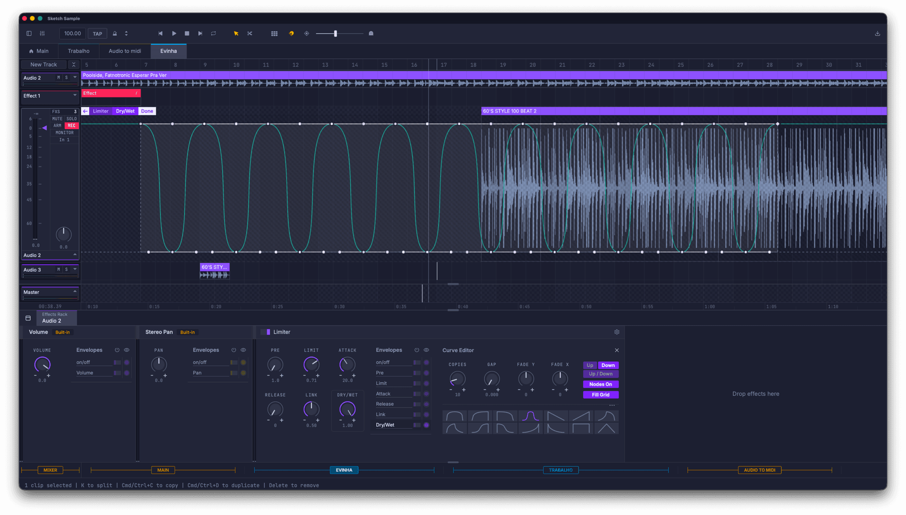Open the mixer sliders icon in toolbar
Image resolution: width=906 pixels, height=515 pixels.
[x=42, y=33]
